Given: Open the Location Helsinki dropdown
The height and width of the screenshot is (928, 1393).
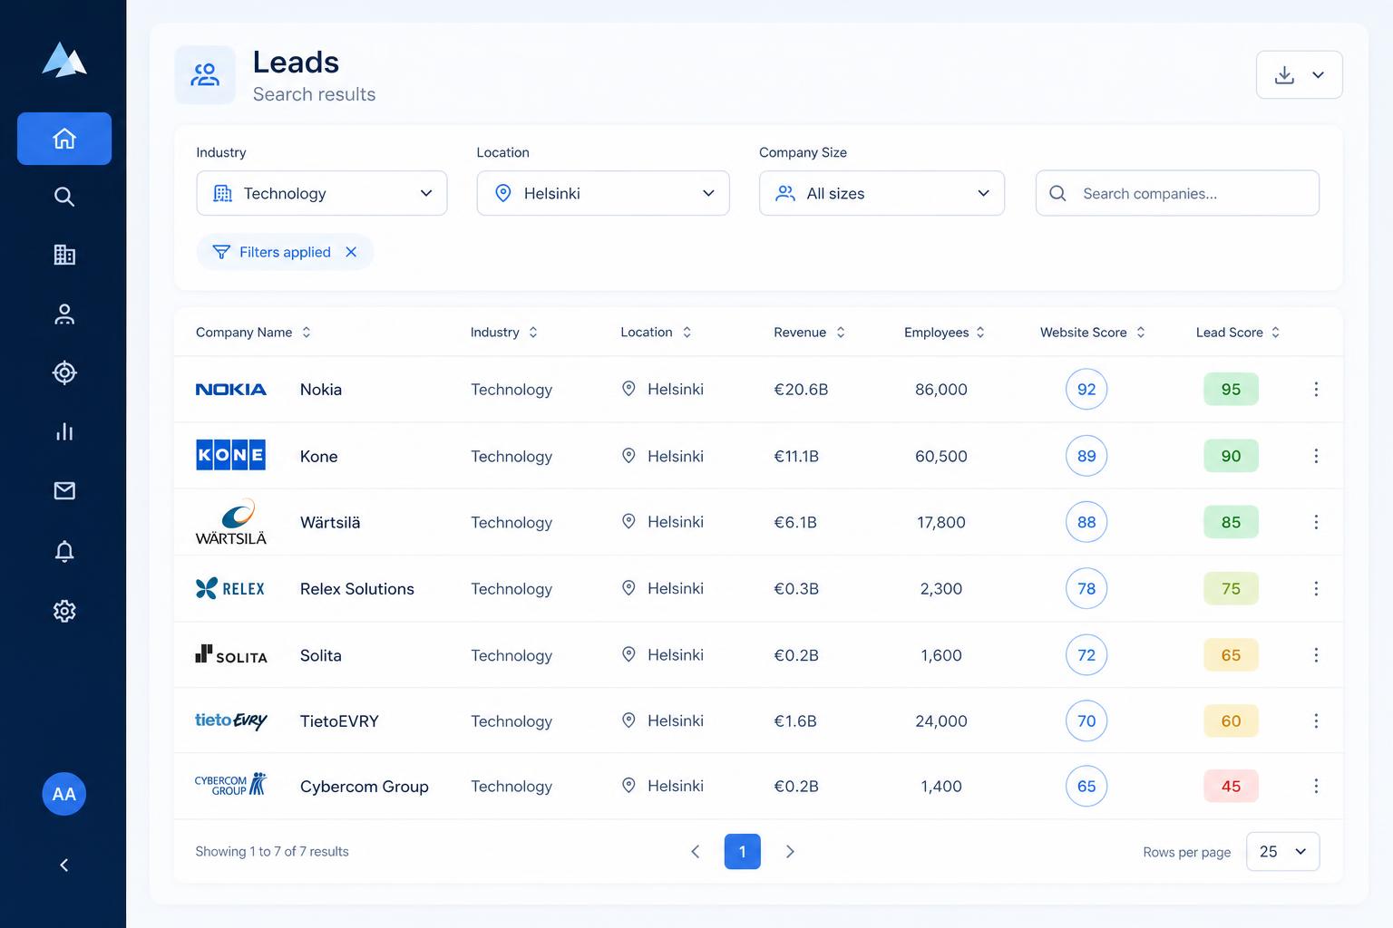Looking at the screenshot, I should pos(603,193).
